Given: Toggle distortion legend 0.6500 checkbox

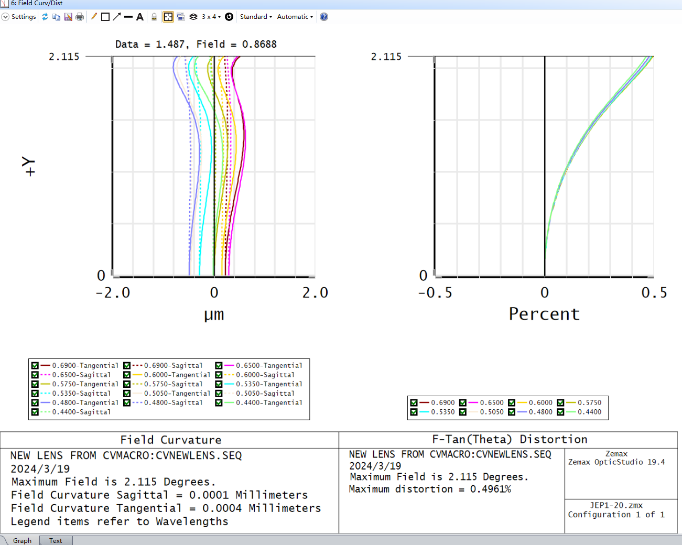Looking at the screenshot, I should coord(463,403).
